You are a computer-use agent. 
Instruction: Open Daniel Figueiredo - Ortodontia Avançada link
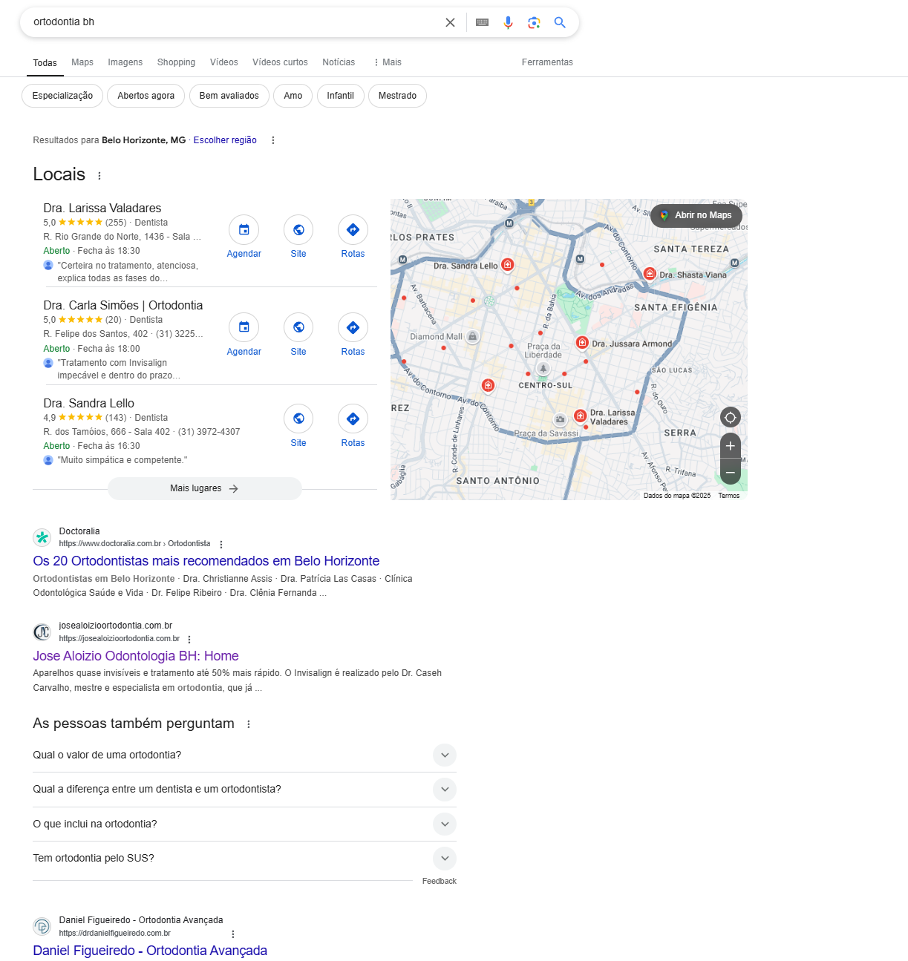[150, 951]
